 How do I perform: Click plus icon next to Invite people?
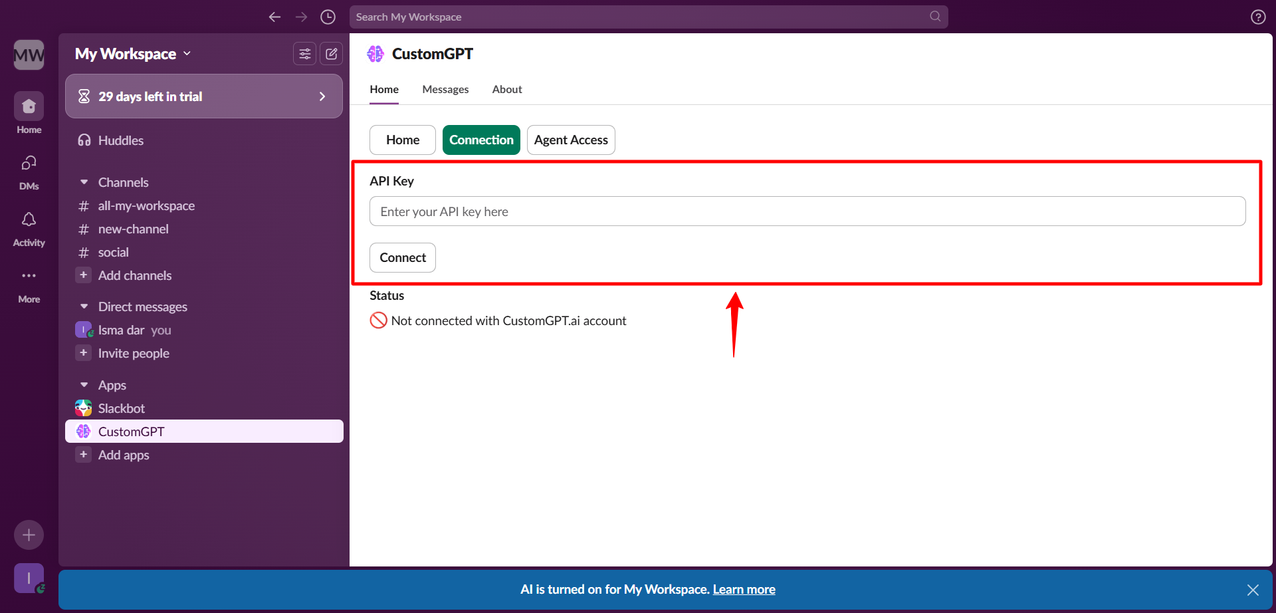coord(83,353)
